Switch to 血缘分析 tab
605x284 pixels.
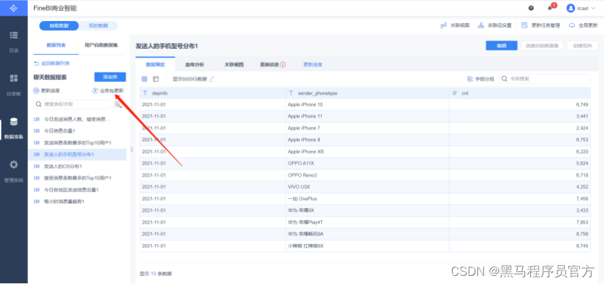click(x=194, y=65)
